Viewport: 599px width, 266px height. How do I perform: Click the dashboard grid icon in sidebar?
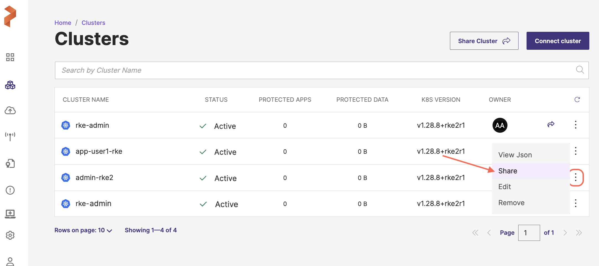coord(10,57)
